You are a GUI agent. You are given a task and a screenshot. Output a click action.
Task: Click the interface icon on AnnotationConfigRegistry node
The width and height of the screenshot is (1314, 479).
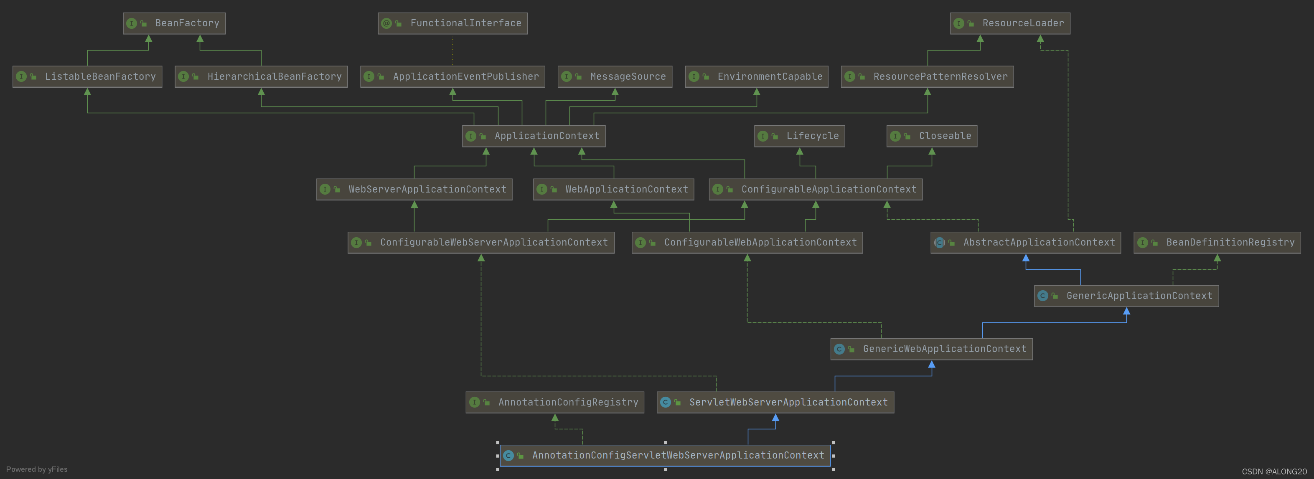point(475,403)
